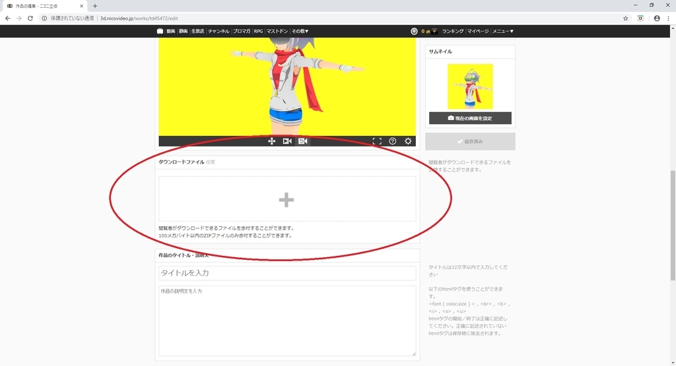Open the viewer help question mark icon
Viewport: 676px width, 366px height.
pos(392,141)
